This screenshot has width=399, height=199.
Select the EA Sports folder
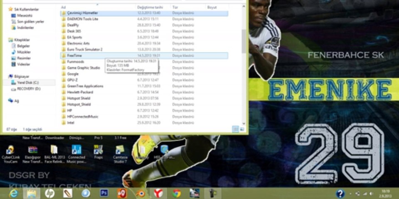(144, 37)
